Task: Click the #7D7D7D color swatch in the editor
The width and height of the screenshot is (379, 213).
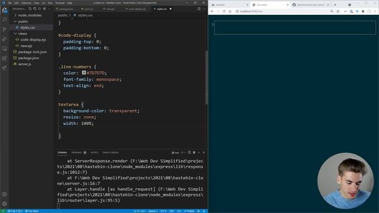Action: click(x=84, y=72)
